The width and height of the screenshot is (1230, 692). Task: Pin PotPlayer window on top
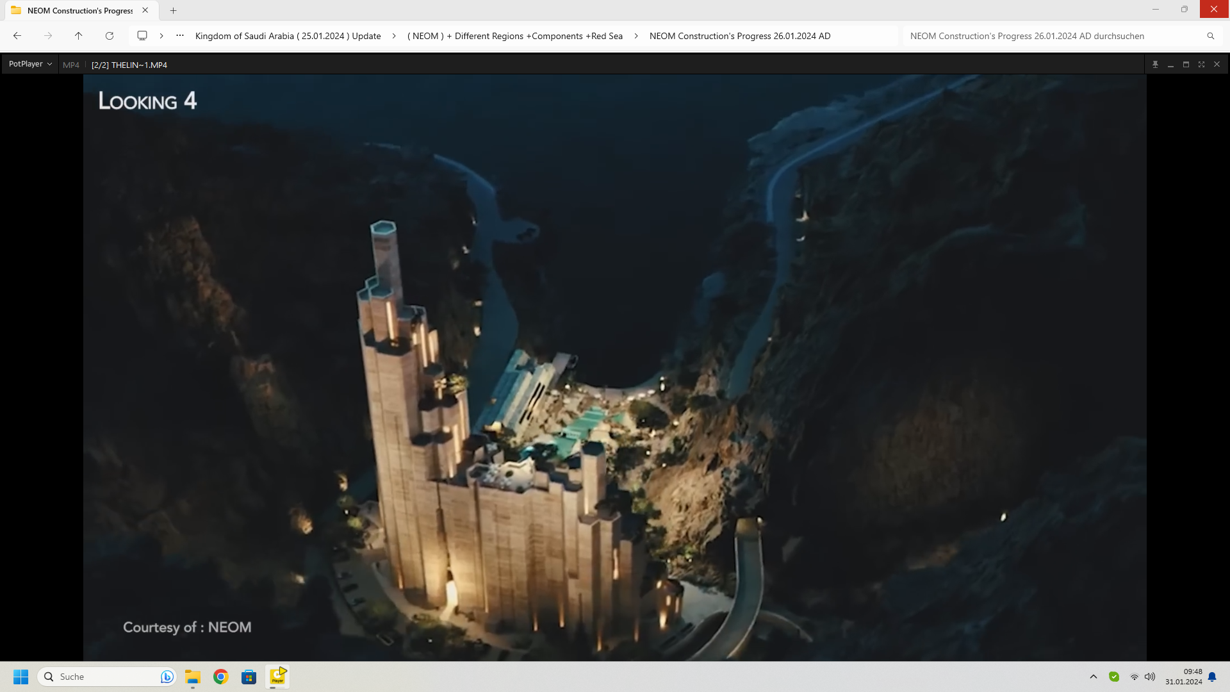[x=1155, y=65]
